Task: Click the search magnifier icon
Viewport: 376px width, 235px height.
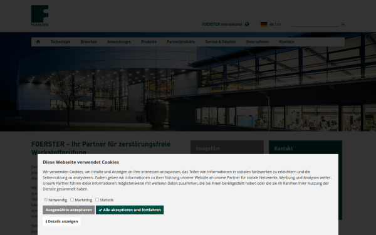Action: (x=343, y=24)
